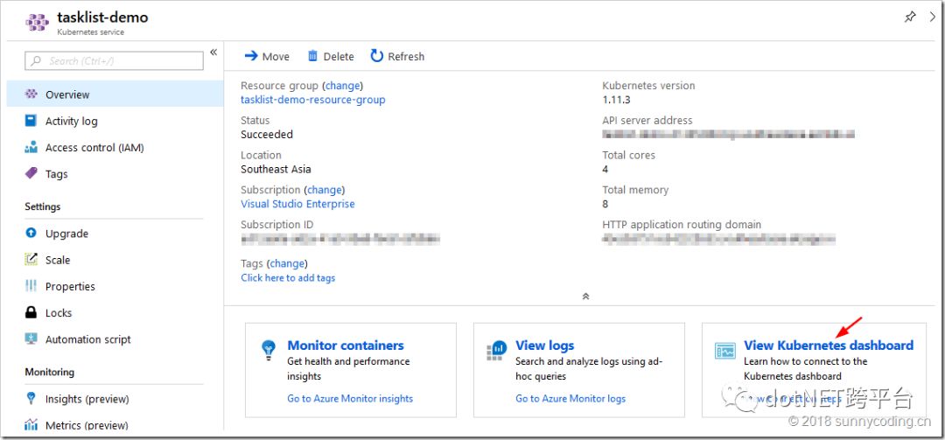
Task: Click the Scale icon under Settings
Action: 31,260
